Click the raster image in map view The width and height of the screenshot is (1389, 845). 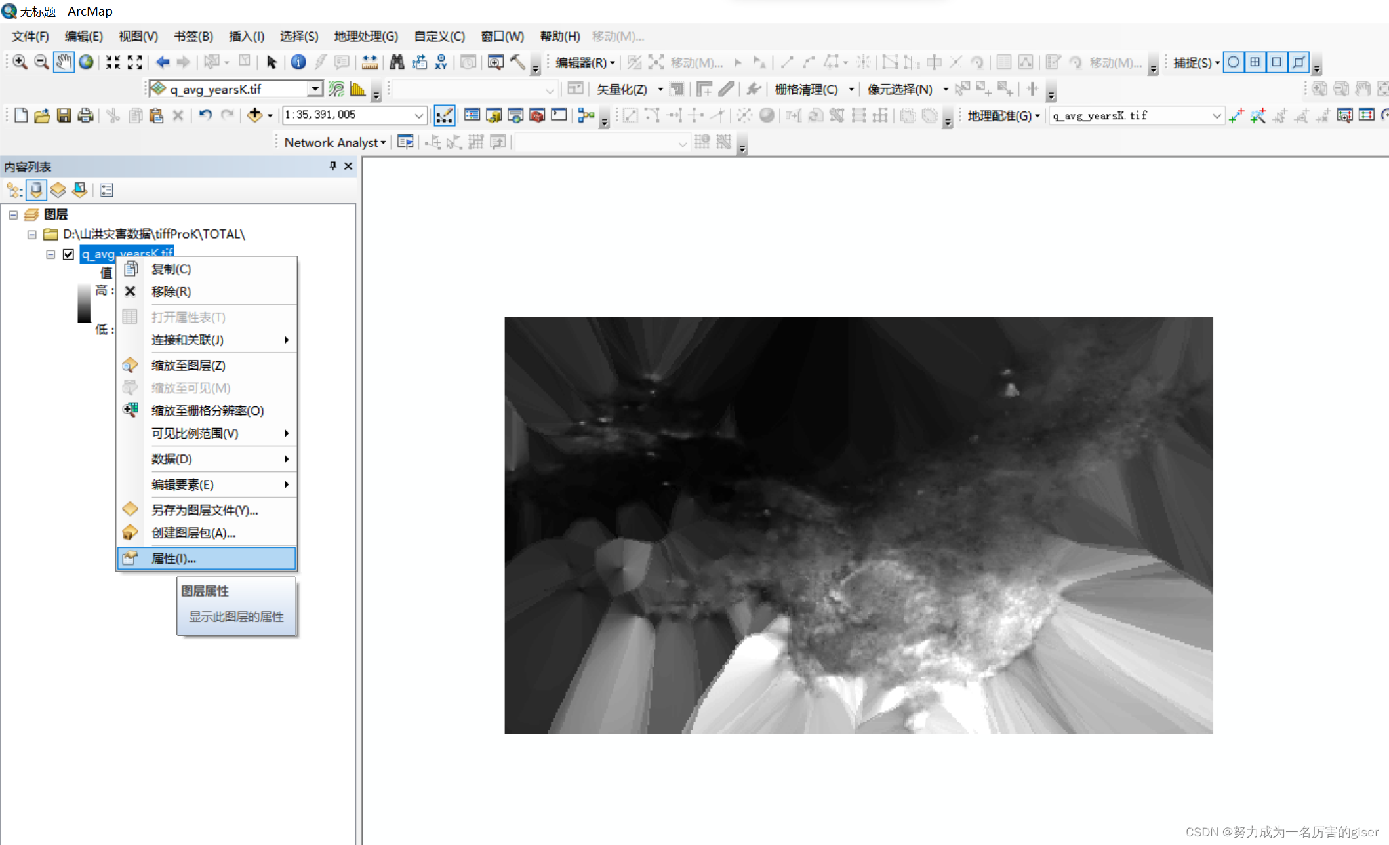858,524
